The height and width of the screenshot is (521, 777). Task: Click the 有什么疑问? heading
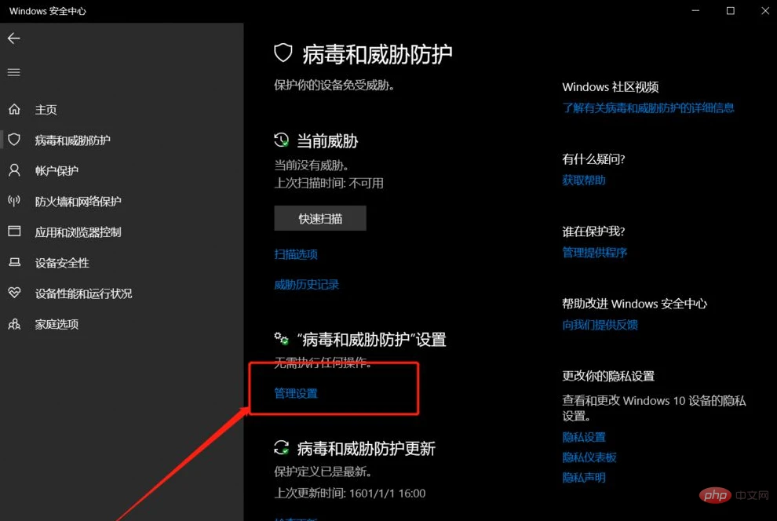click(593, 159)
